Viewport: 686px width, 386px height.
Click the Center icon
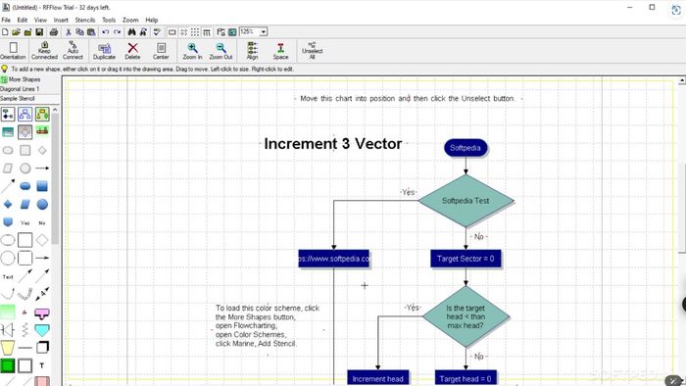click(x=161, y=51)
